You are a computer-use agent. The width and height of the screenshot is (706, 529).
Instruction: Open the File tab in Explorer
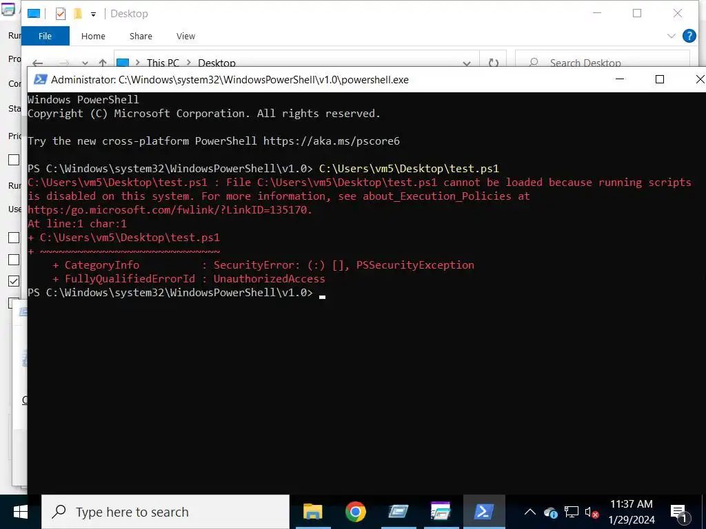click(45, 36)
